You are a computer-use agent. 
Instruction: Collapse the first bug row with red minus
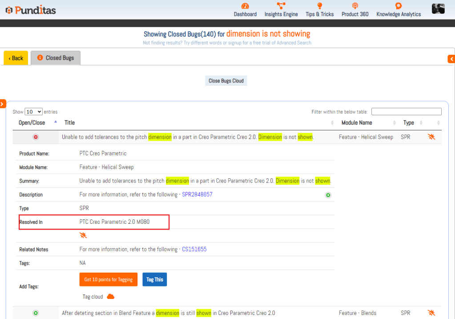[x=36, y=137]
